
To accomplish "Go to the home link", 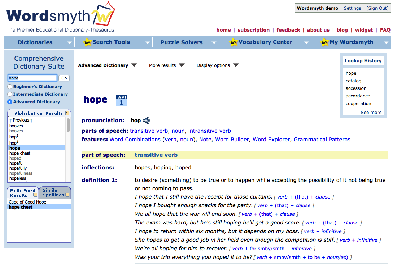I will click(x=223, y=30).
